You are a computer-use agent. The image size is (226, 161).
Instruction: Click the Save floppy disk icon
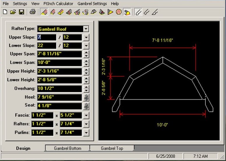(x=22, y=12)
